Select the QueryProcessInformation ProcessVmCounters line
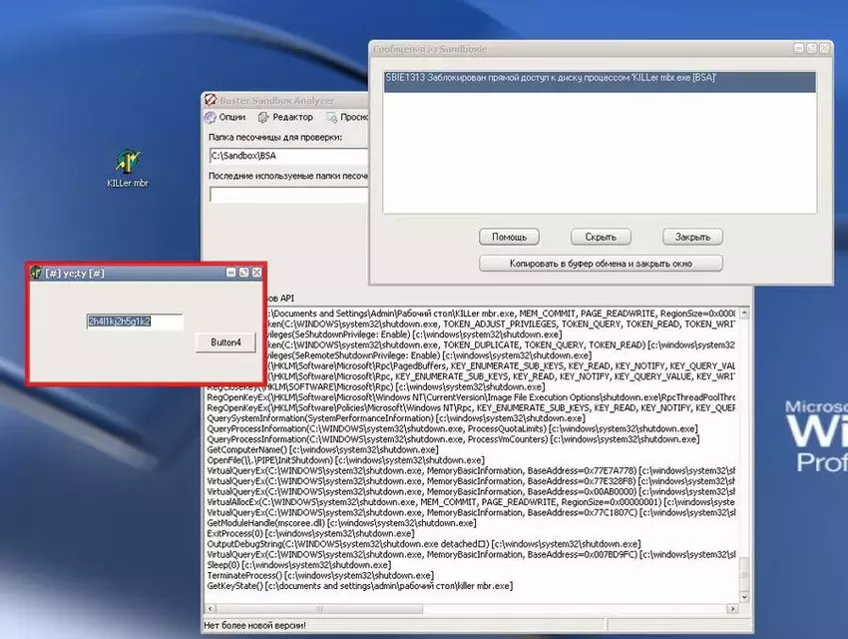Image resolution: width=848 pixels, height=639 pixels. 453,439
